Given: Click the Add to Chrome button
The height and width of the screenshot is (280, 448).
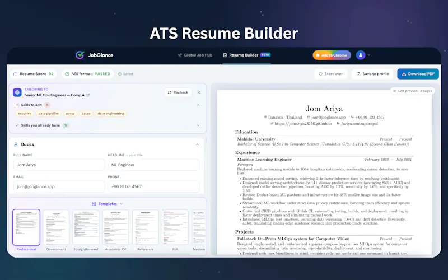Looking at the screenshot, I should tap(332, 55).
